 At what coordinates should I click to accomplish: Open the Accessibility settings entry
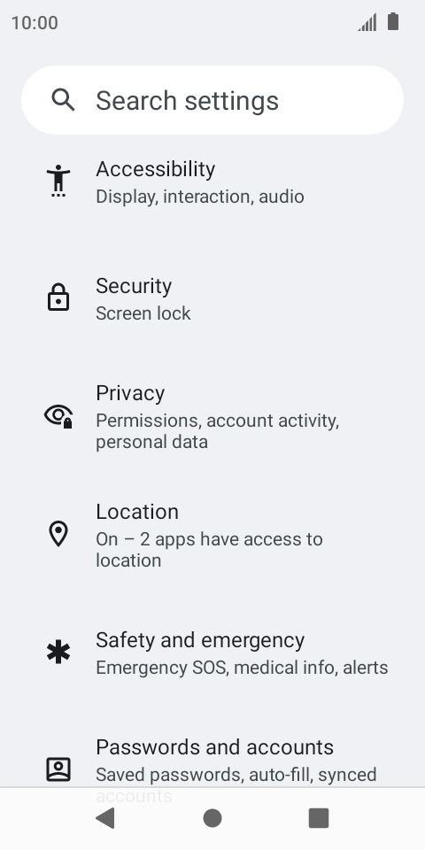[x=212, y=182]
